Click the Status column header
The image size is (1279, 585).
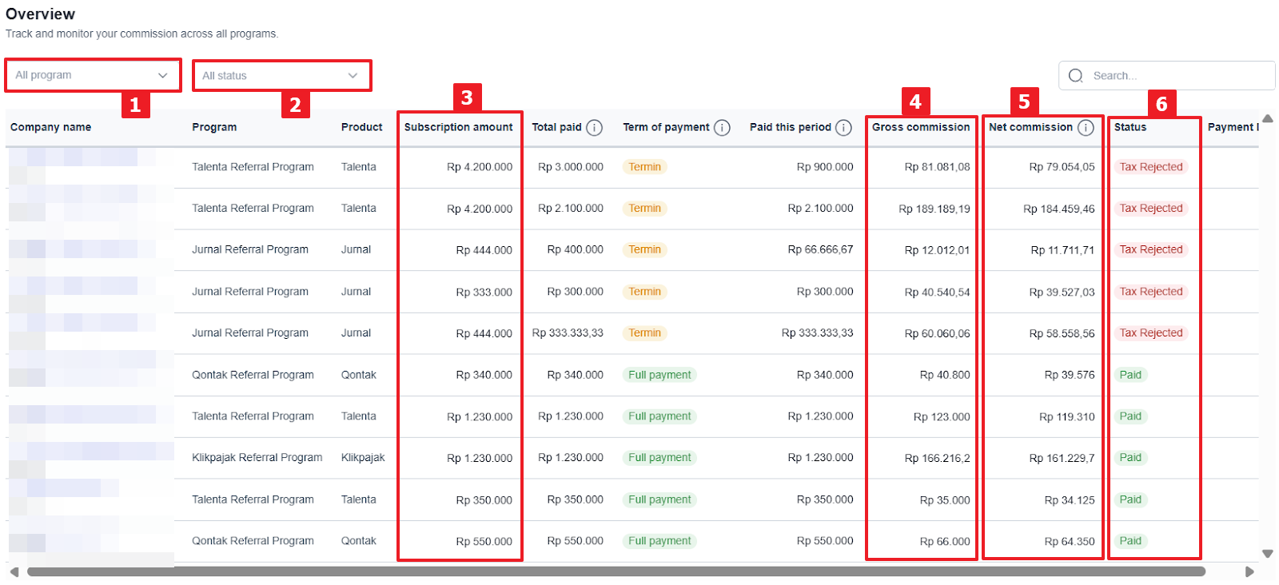point(1130,127)
